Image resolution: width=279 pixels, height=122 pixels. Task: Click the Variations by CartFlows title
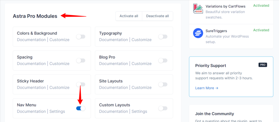point(225,7)
